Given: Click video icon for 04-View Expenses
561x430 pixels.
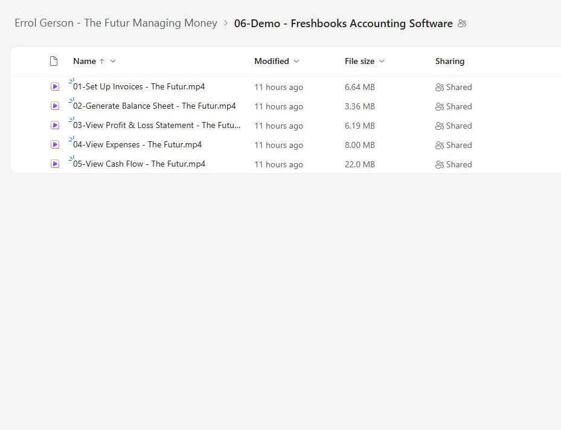Looking at the screenshot, I should pos(55,144).
